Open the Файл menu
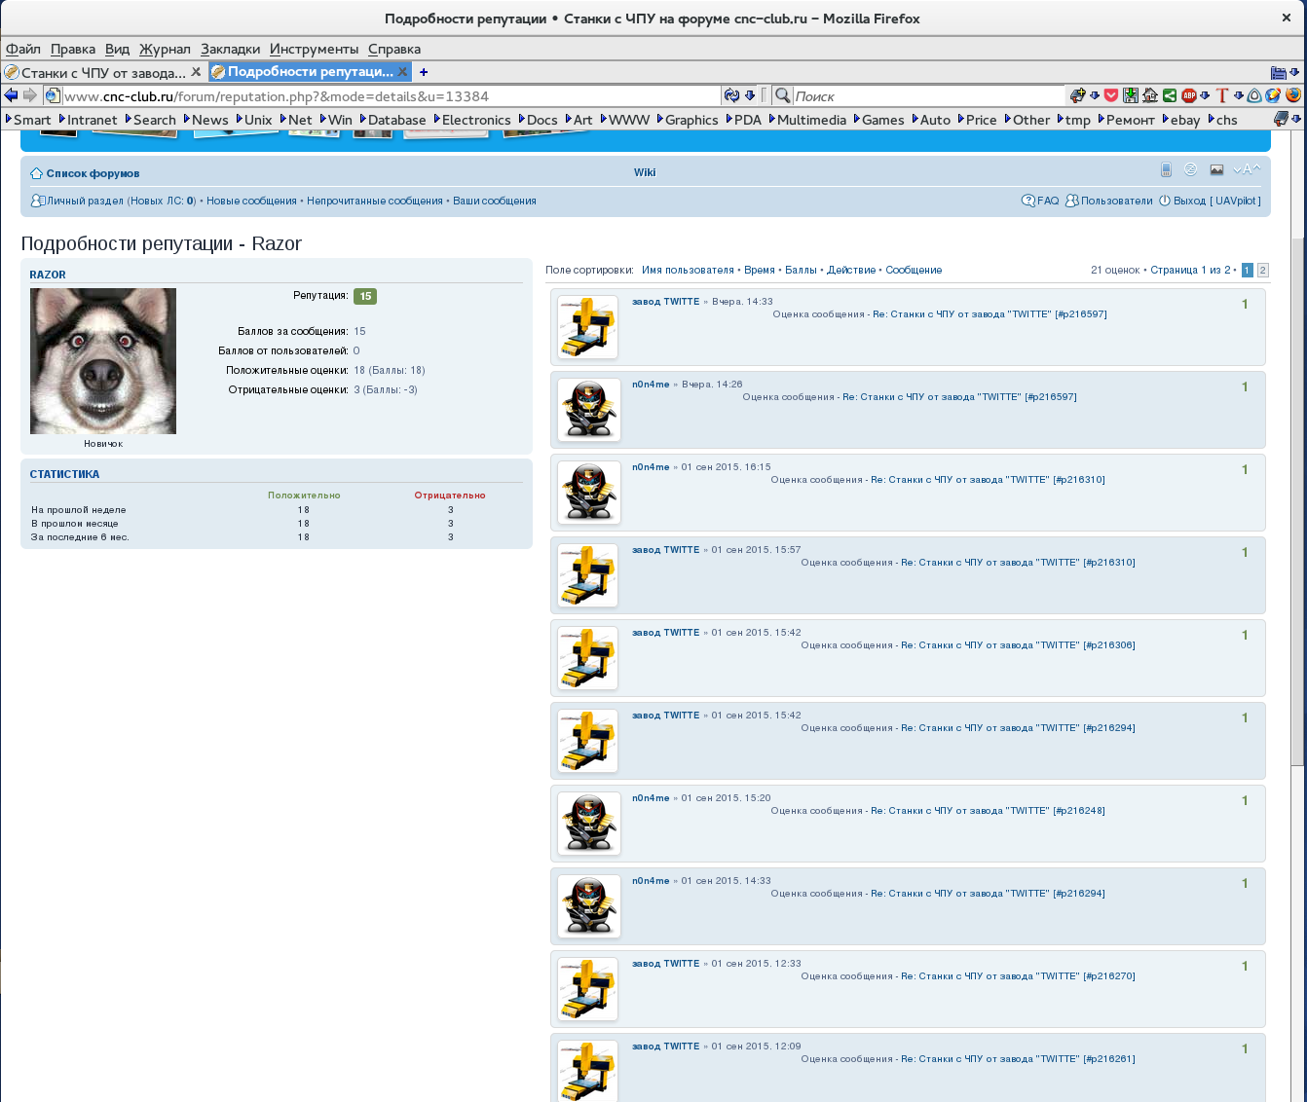The height and width of the screenshot is (1102, 1307). 23,49
